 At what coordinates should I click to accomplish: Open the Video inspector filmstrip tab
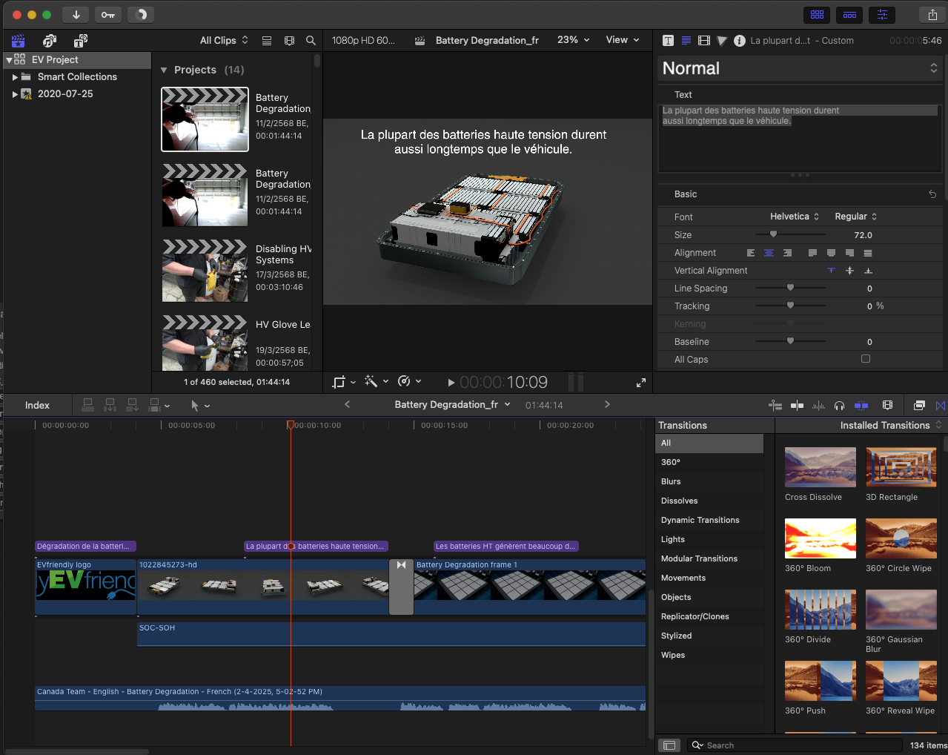[x=704, y=41]
